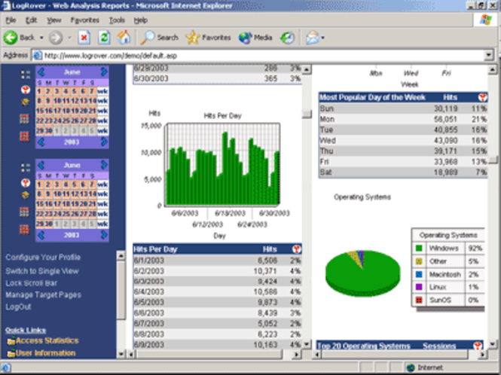This screenshot has width=501, height=375.
Task: Open Back button history dropdown arrow
Action: point(41,38)
